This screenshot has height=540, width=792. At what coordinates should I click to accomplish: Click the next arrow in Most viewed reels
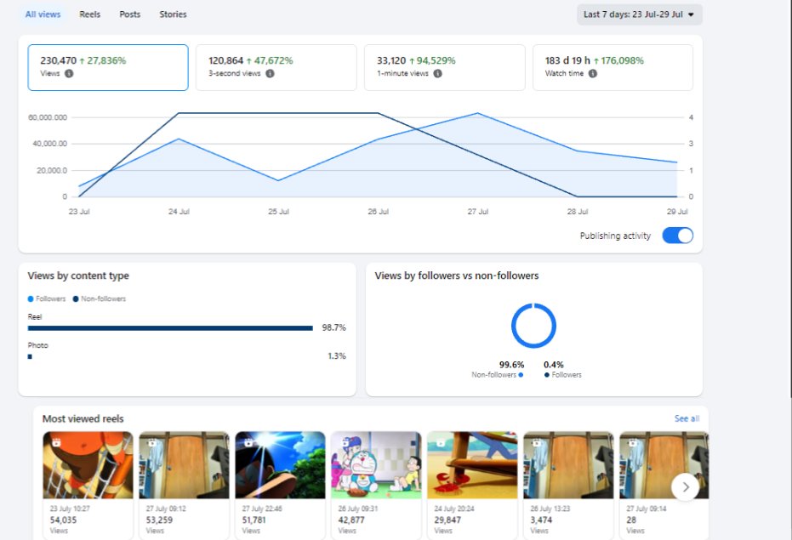pyautogui.click(x=686, y=487)
